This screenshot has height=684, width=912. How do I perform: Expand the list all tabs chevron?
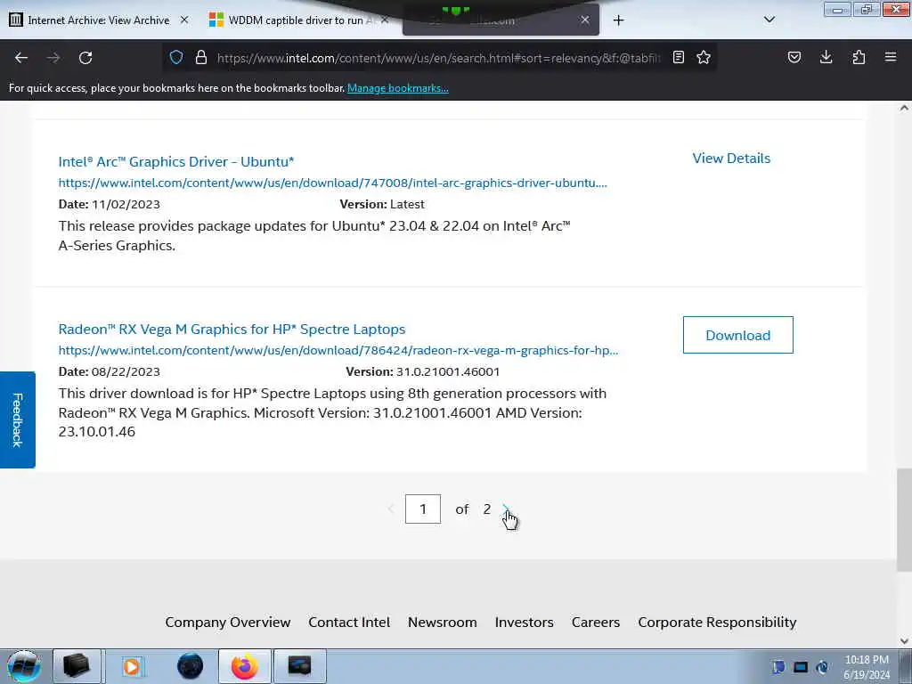tap(769, 20)
